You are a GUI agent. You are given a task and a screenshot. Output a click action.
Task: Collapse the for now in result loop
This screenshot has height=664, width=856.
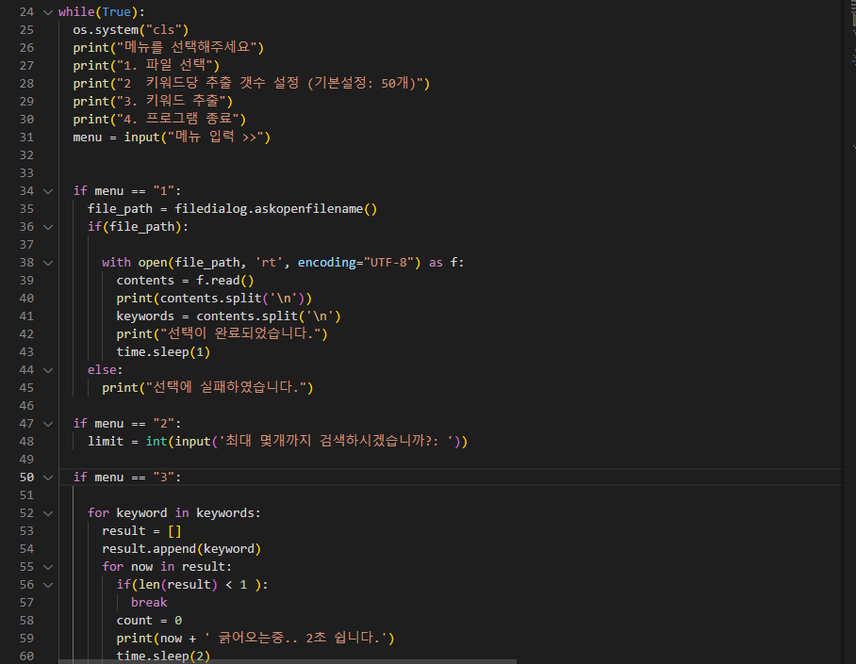(x=48, y=567)
